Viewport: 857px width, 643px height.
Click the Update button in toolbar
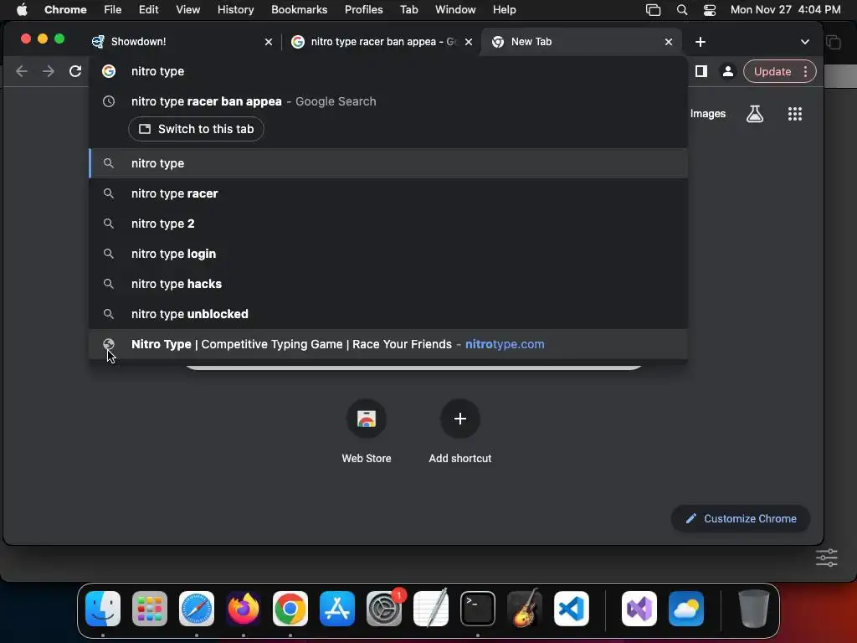(x=772, y=72)
